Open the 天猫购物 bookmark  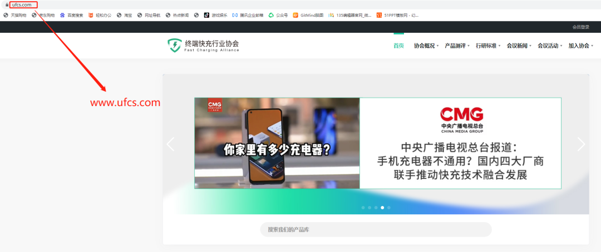[15, 16]
